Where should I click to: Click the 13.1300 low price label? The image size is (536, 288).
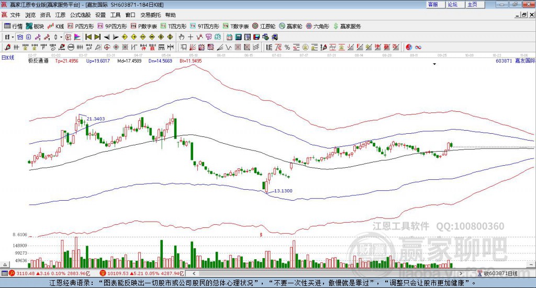point(283,191)
